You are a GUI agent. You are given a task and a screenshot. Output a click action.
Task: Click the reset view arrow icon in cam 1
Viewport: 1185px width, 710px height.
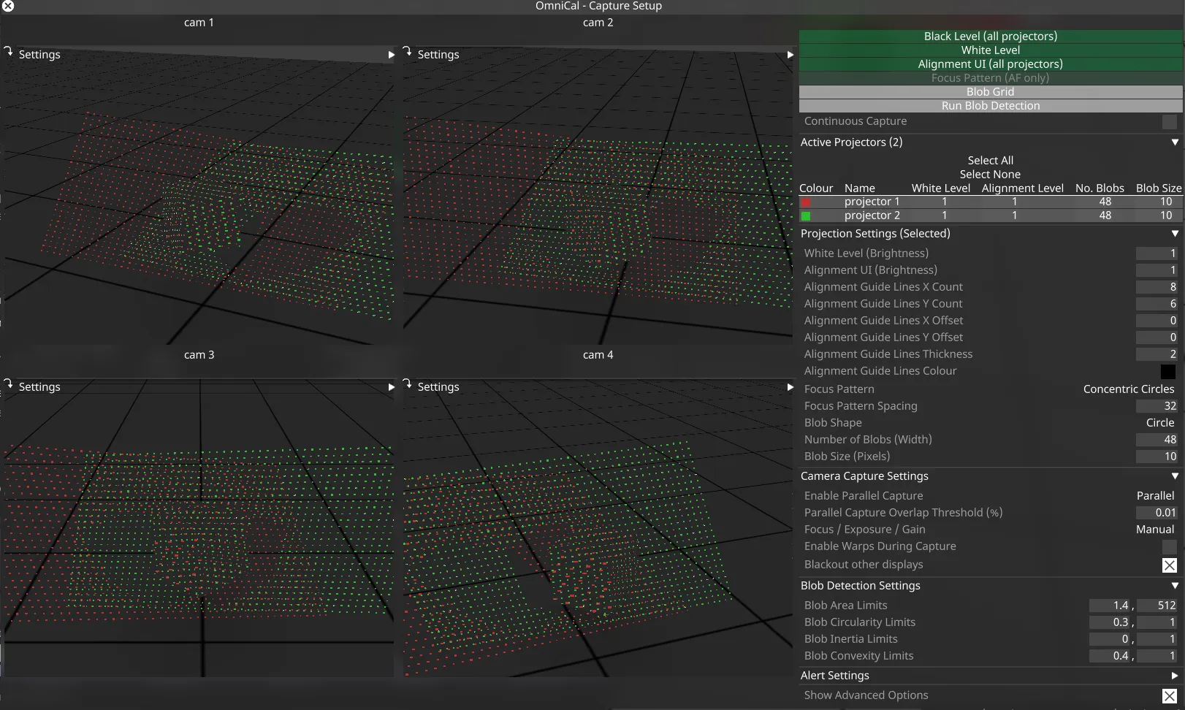coord(9,52)
